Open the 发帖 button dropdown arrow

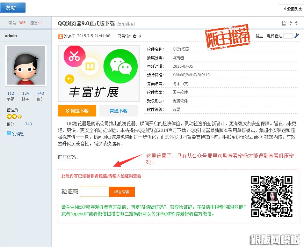[x=20, y=8]
